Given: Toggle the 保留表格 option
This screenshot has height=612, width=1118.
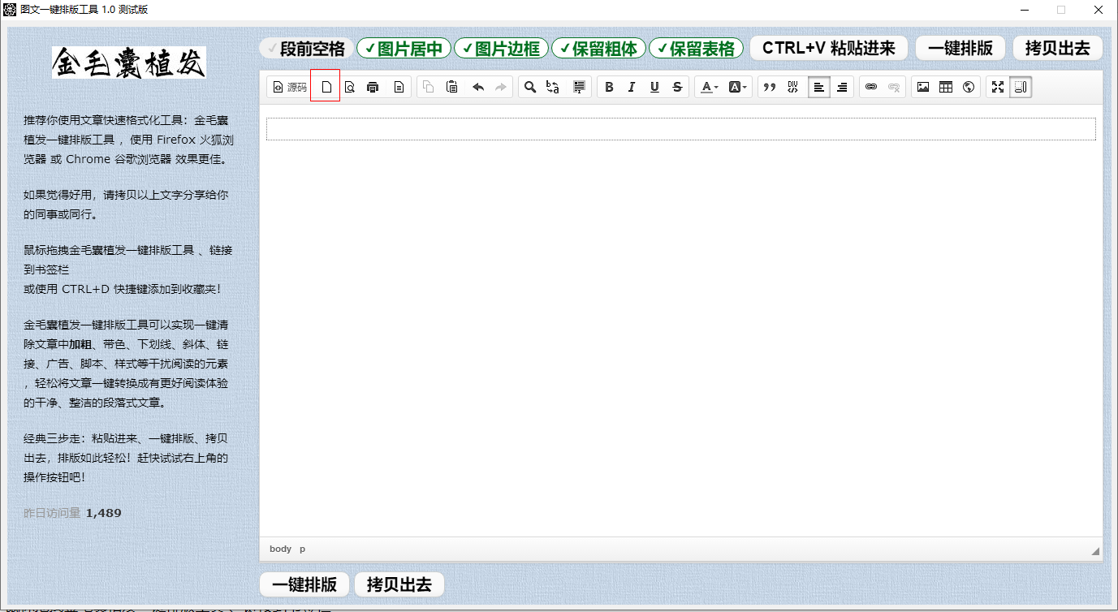Looking at the screenshot, I should [696, 49].
